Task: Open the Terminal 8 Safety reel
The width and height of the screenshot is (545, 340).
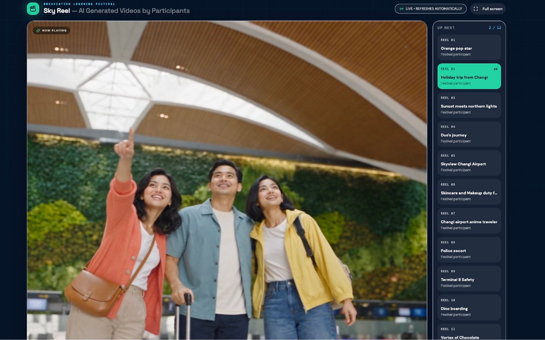Action: click(469, 278)
